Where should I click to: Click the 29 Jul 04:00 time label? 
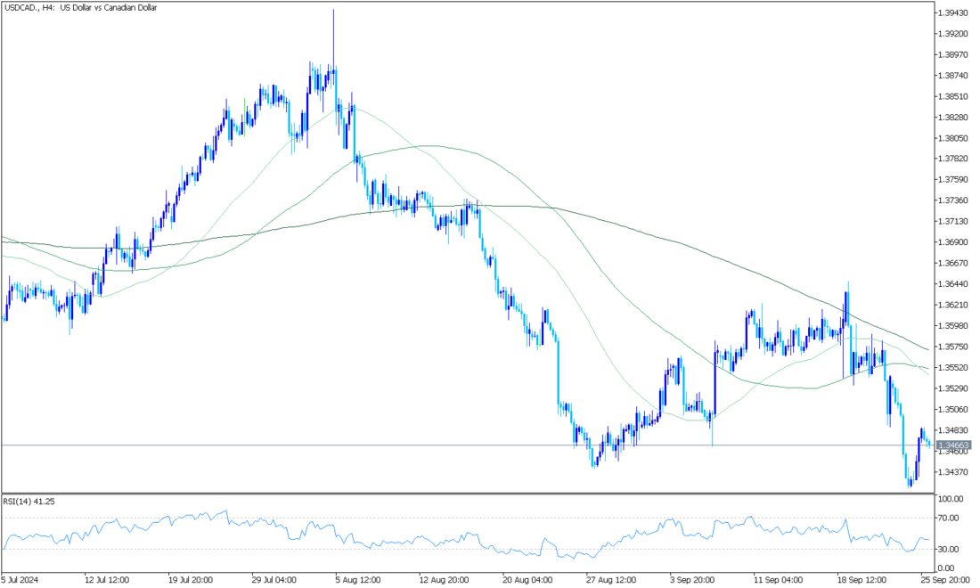274,580
